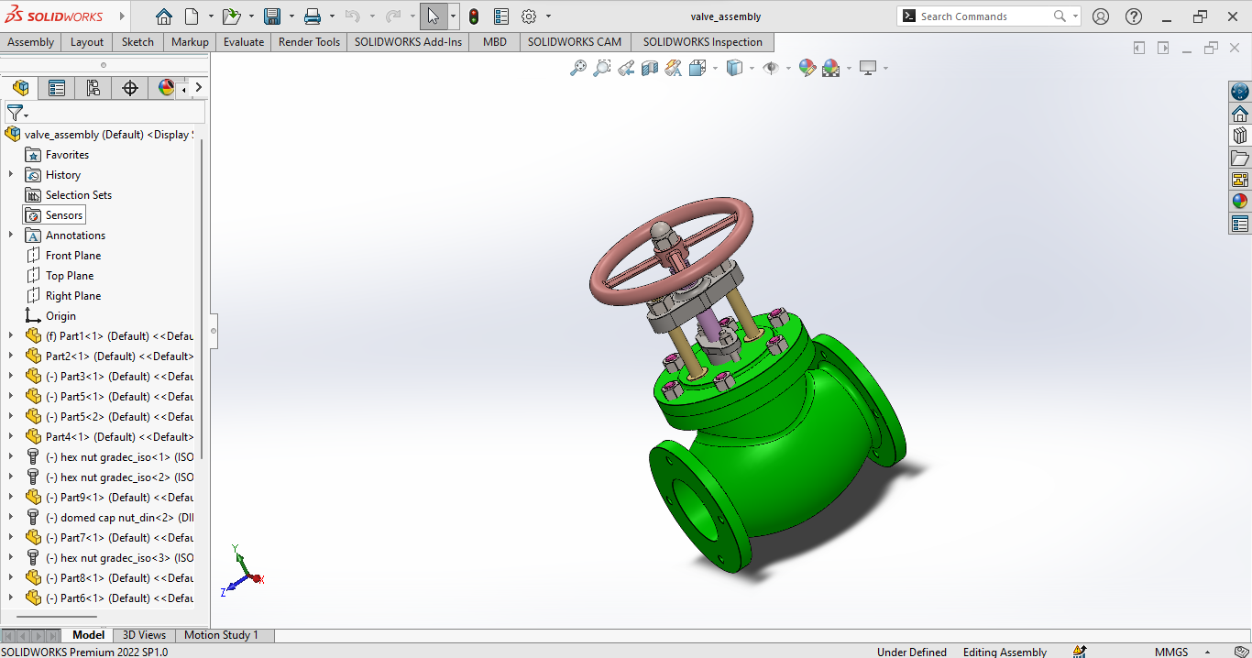1252x658 pixels.
Task: Click Apply Scene icon
Action: coord(831,68)
